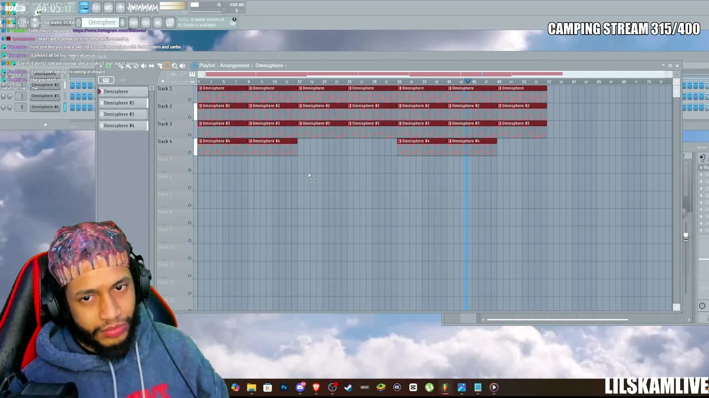Select Omnisphere #4 in the pattern picker
This screenshot has height=398, width=709.
click(124, 125)
